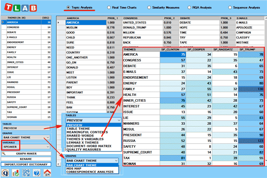Click the UNITED_STATES cell
The image size is (267, 178).
click(143, 22)
